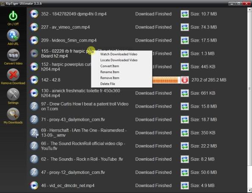Click the convert arrows icon beside Size: 22.2 MB
Image resolution: width=252 pixels, height=193 pixels.
185,146
